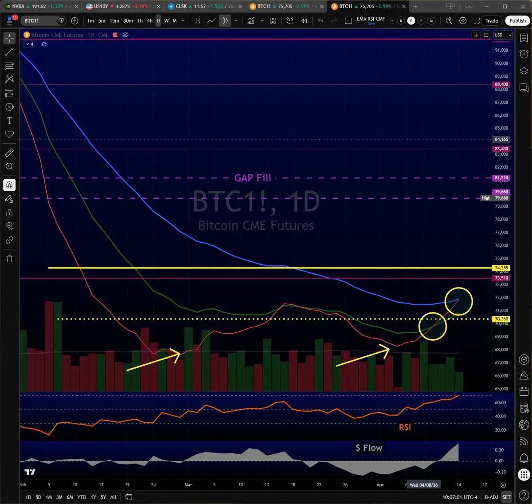This screenshot has width=532, height=504.
Task: Remove drawings with the trash icon
Action: (x=9, y=258)
